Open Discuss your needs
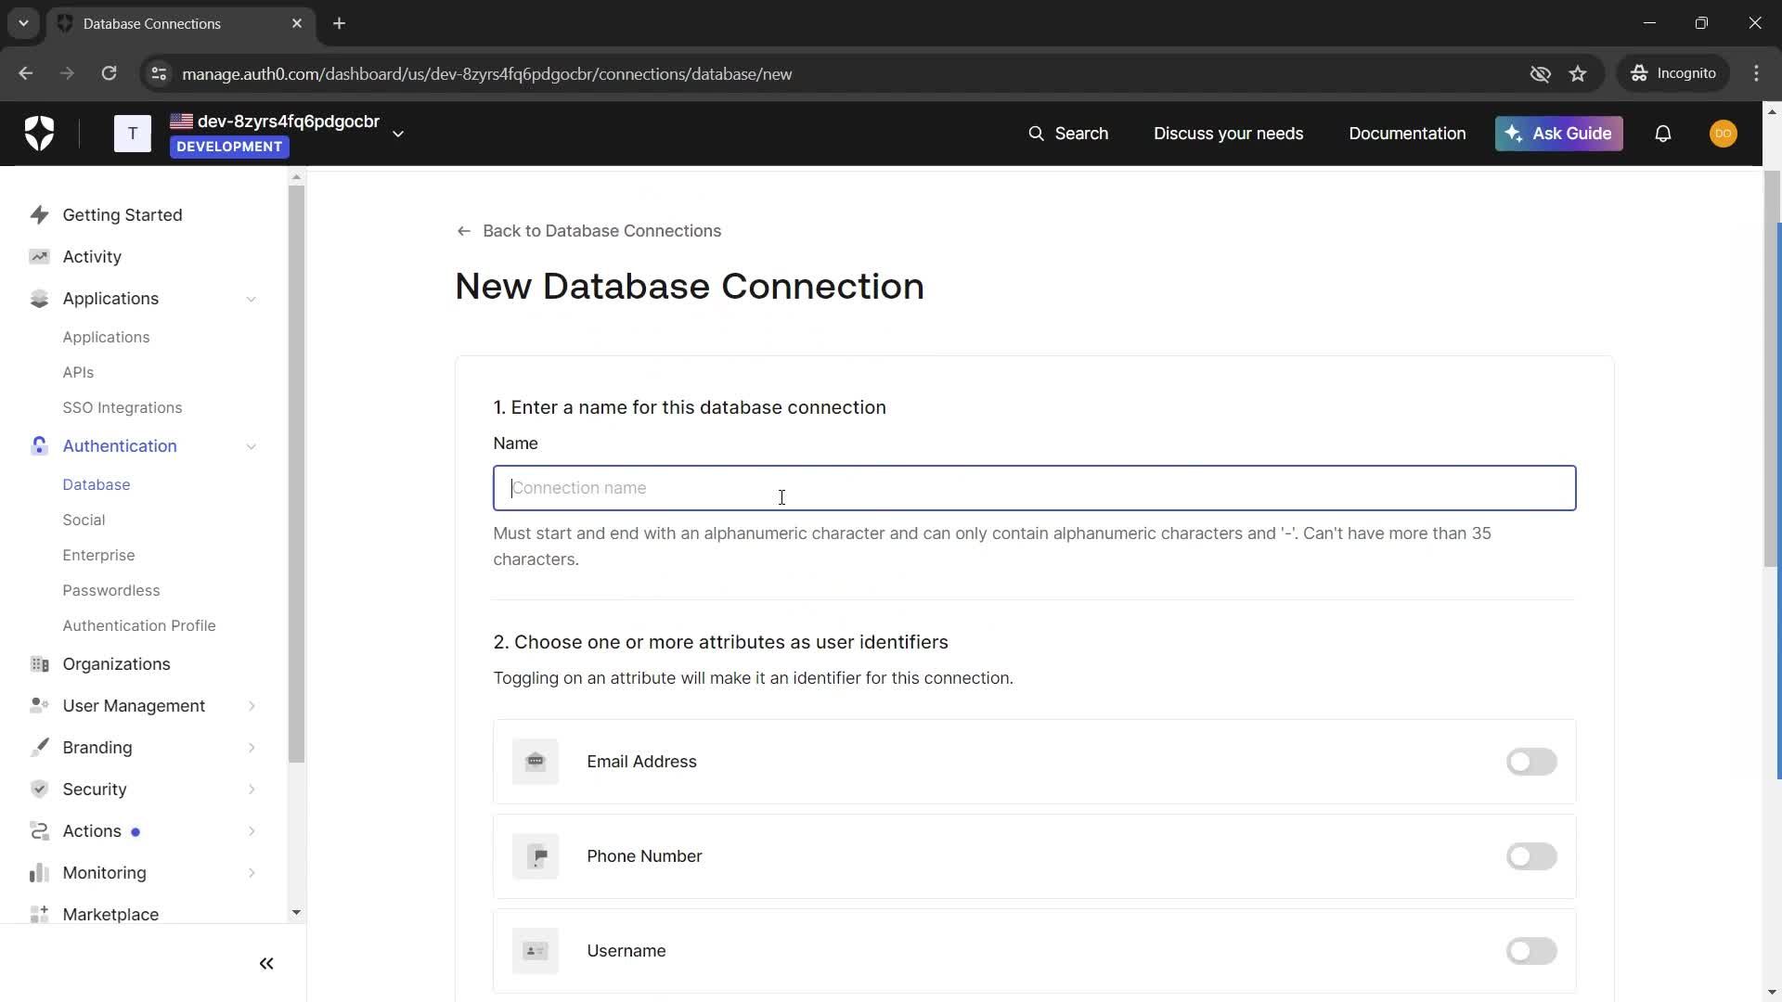This screenshot has height=1002, width=1782. [x=1228, y=134]
